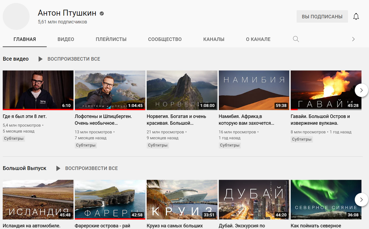Click Субтитры under Где я был эти 8 лет
The height and width of the screenshot is (229, 369).
[14, 138]
